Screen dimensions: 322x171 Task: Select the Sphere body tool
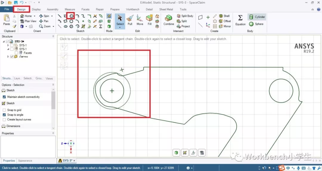pyautogui.click(x=256, y=24)
